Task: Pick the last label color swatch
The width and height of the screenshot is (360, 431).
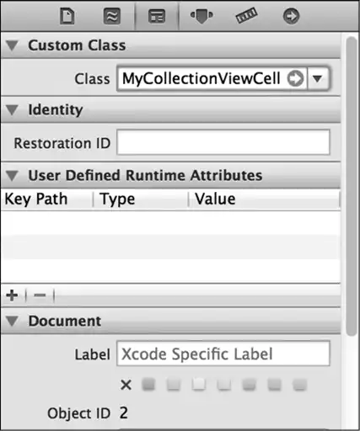Action: click(x=299, y=385)
